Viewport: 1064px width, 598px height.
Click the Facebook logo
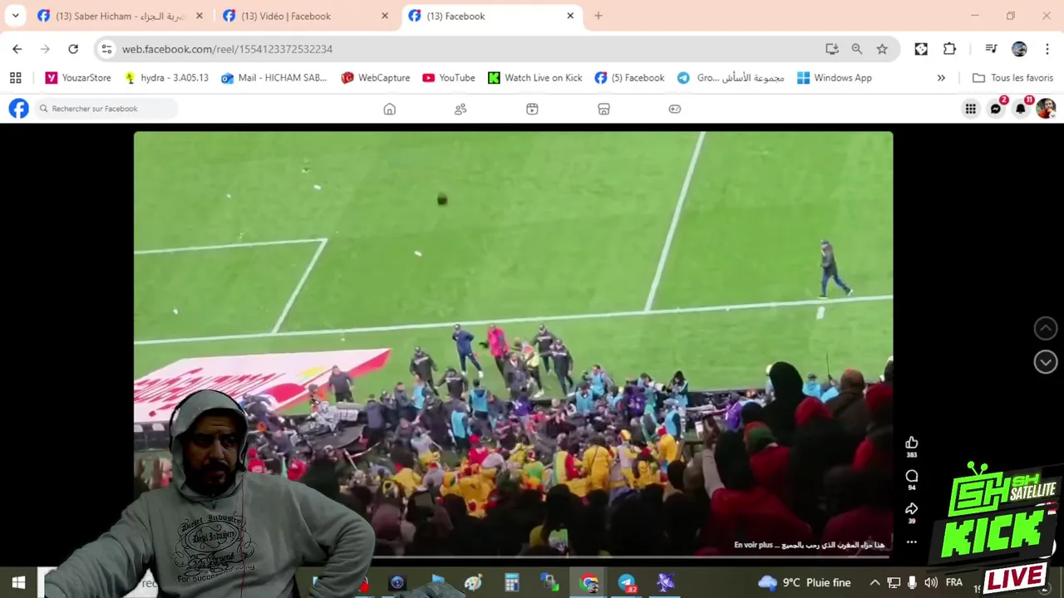18,109
